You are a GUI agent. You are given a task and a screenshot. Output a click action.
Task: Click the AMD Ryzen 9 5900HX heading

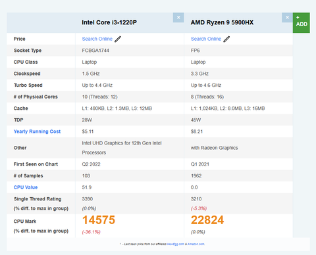[x=222, y=22]
